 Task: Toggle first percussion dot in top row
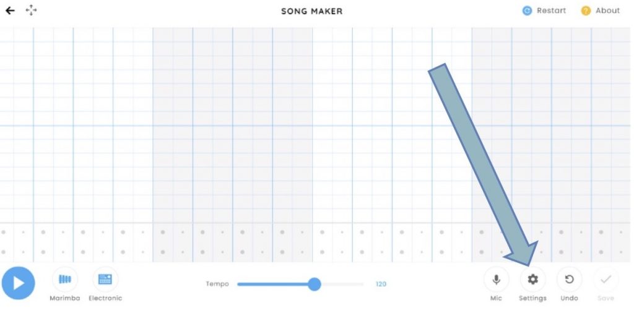click(4, 233)
